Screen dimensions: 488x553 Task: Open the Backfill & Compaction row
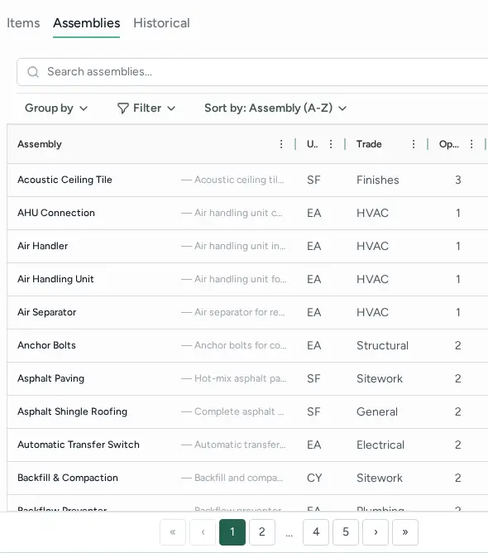click(x=247, y=478)
